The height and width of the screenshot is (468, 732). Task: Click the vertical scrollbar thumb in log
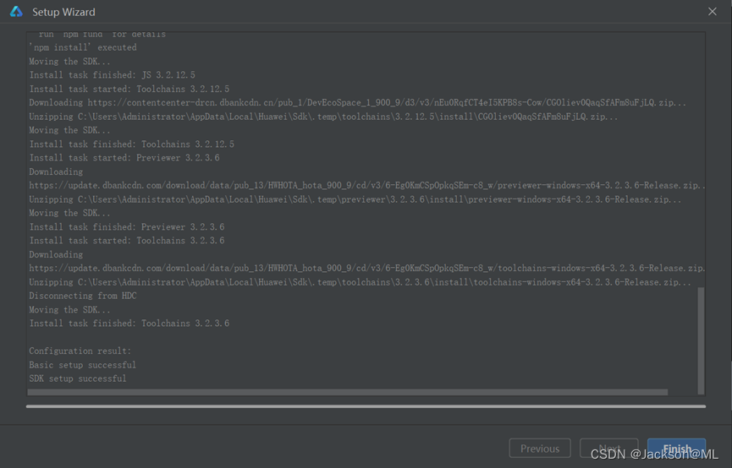(701, 340)
